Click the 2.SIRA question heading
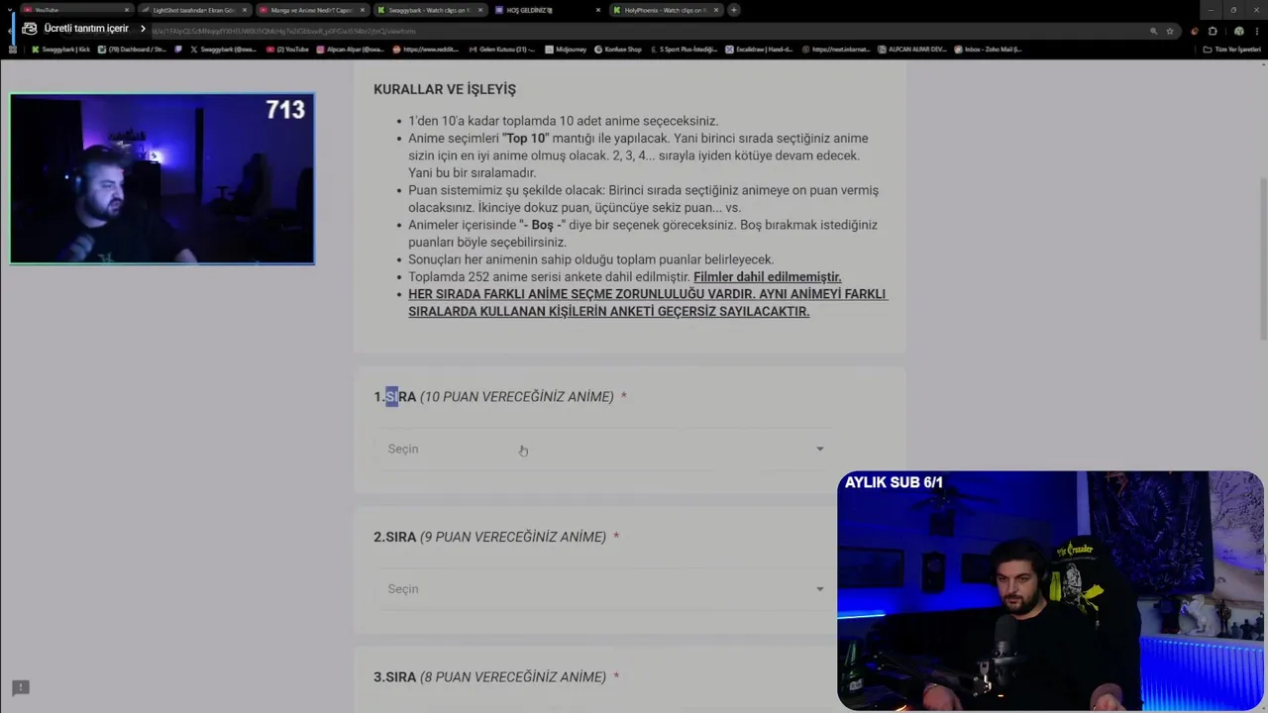 (x=489, y=537)
